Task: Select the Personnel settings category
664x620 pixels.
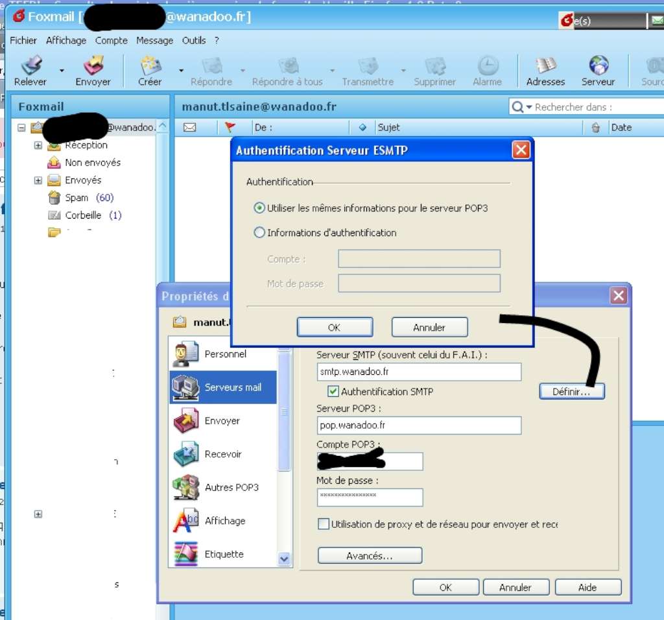Action: pyautogui.click(x=223, y=354)
